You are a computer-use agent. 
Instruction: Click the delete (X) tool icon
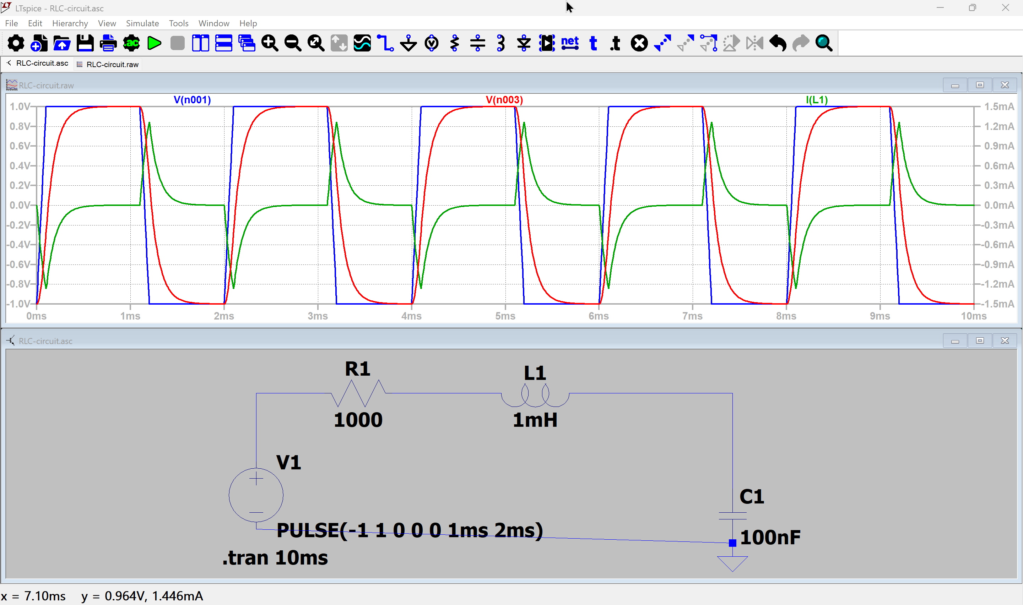[x=639, y=43]
